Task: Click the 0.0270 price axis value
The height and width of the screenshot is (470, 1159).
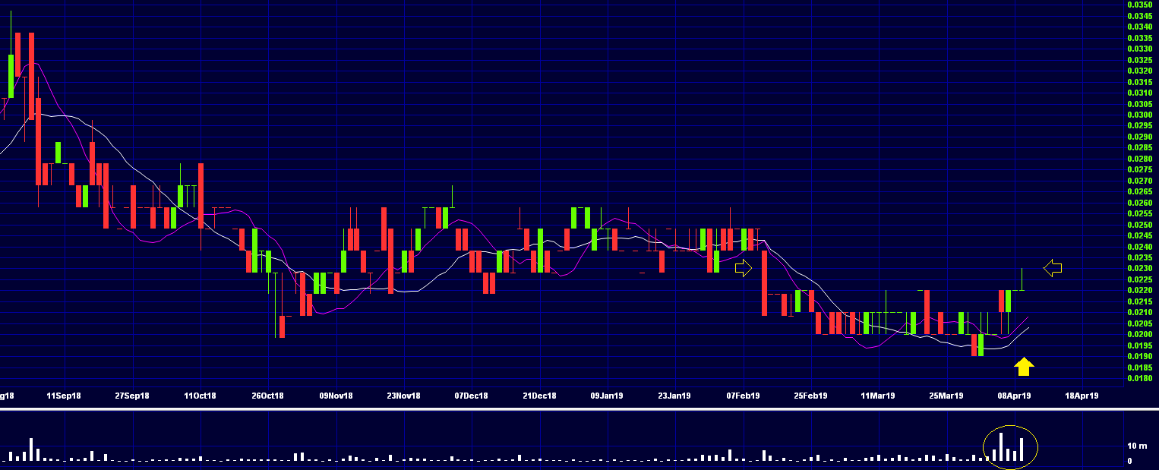Action: 1141,181
